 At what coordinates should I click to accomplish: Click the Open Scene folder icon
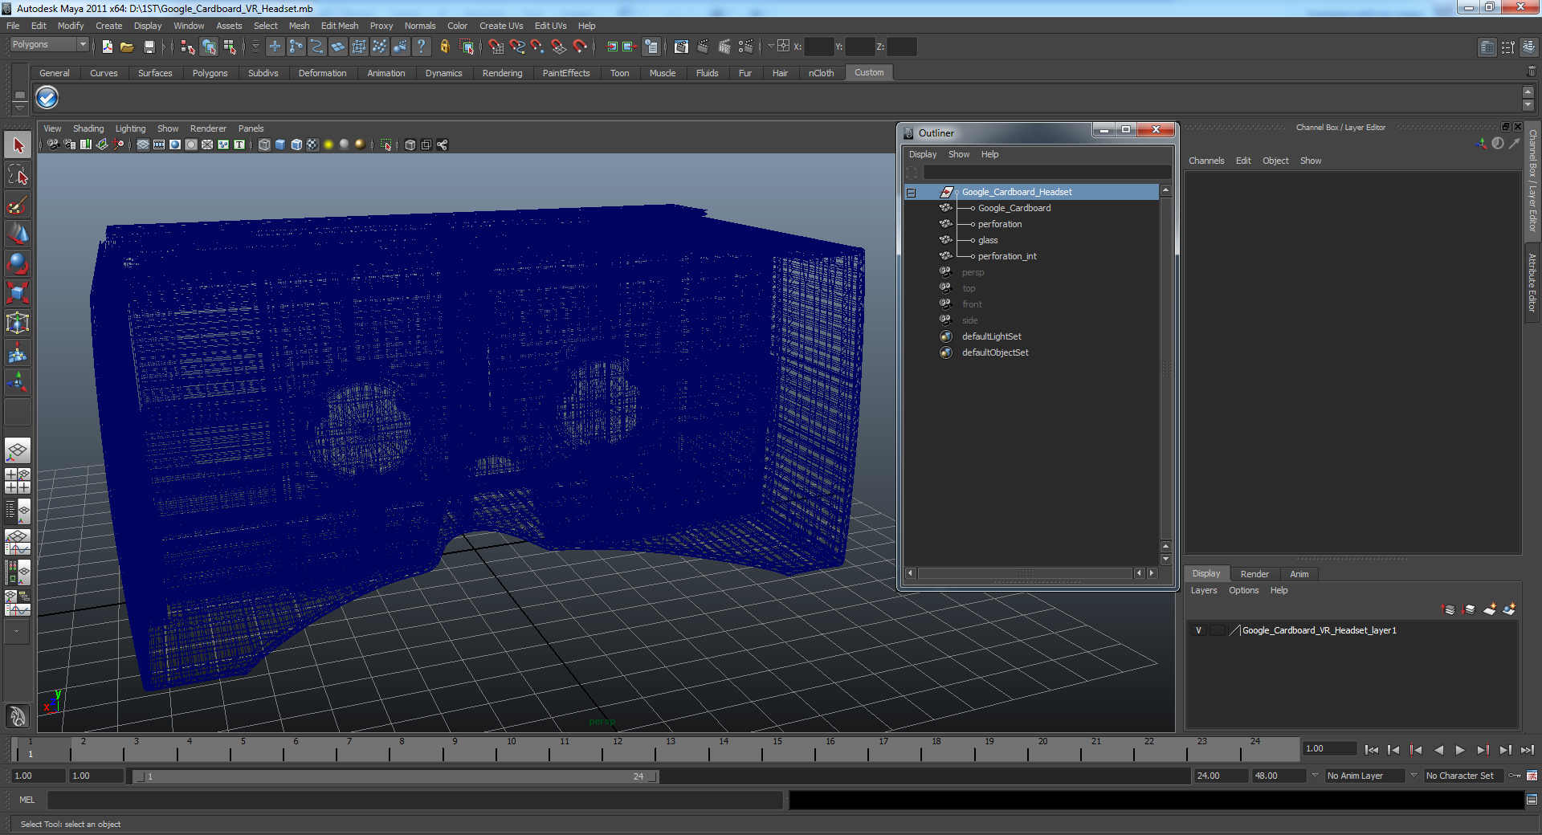click(127, 47)
